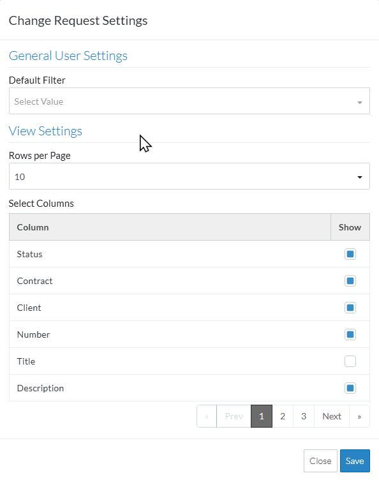The width and height of the screenshot is (379, 480).
Task: Uncheck the Status column checkbox
Action: point(350,254)
